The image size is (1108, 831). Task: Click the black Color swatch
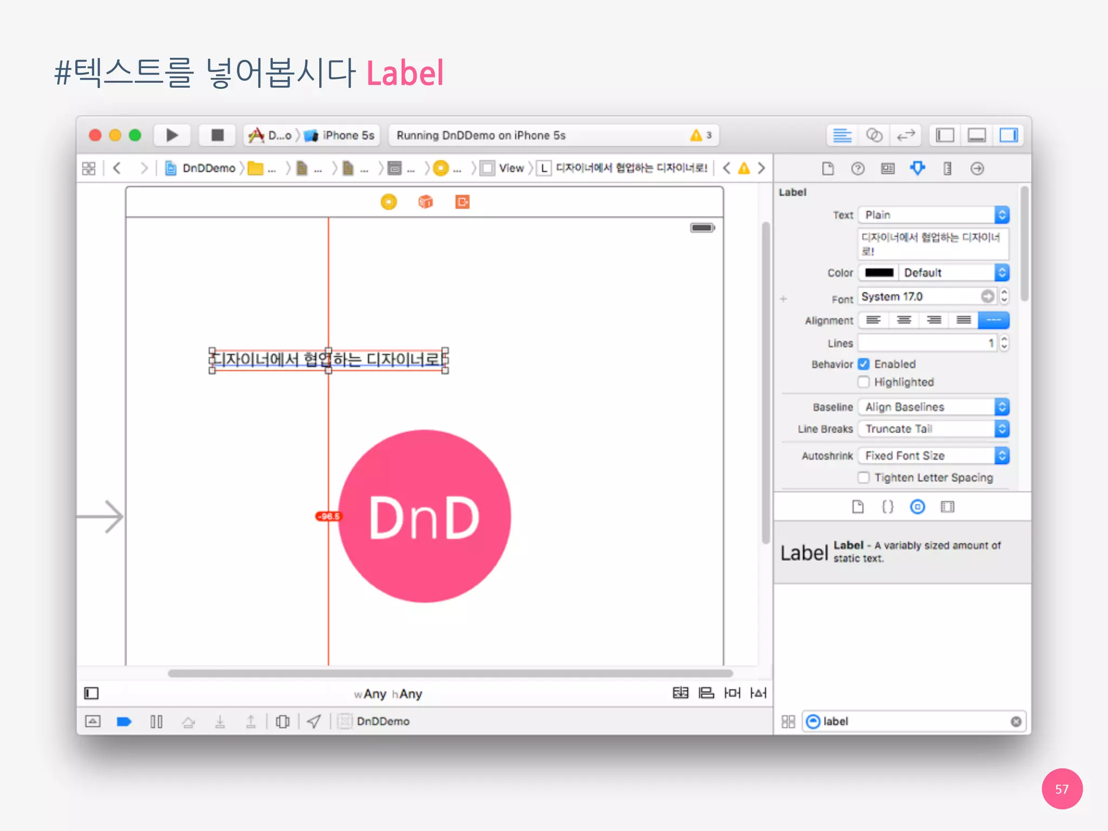pyautogui.click(x=879, y=273)
